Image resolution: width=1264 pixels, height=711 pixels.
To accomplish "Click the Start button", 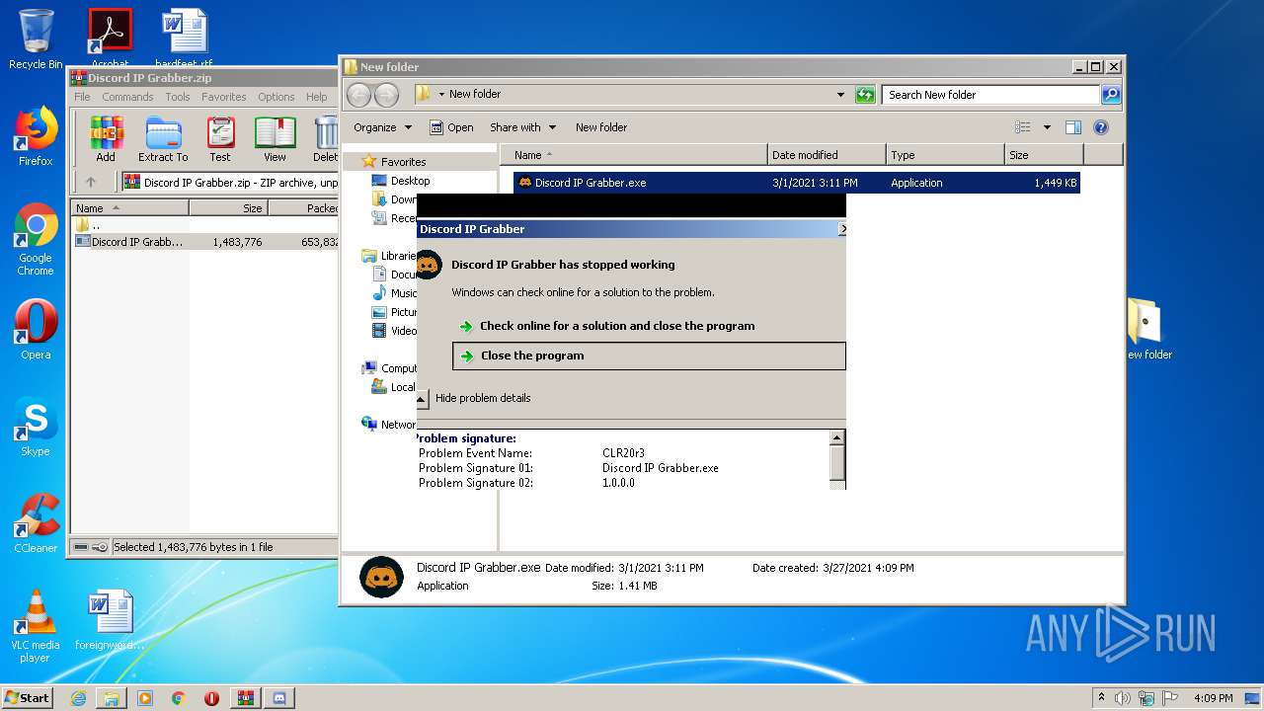I will pyautogui.click(x=27, y=698).
